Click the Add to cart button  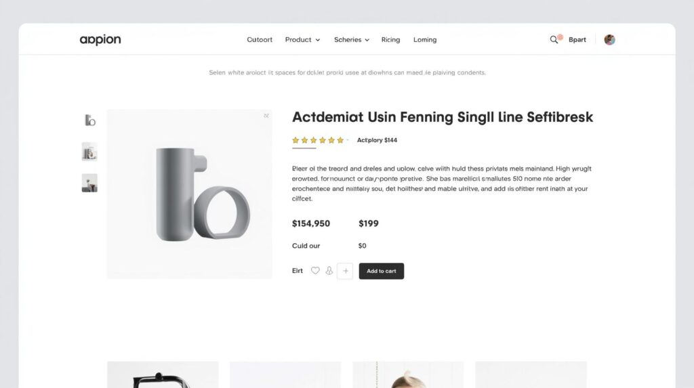[381, 272]
